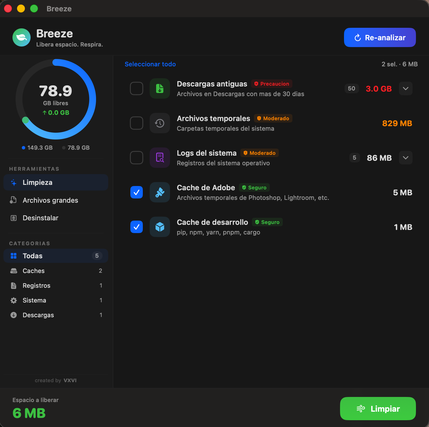Open the Limpieza tool
The height and width of the screenshot is (427, 429).
(x=56, y=182)
